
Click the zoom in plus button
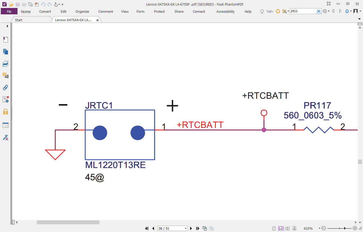pyautogui.click(x=355, y=228)
